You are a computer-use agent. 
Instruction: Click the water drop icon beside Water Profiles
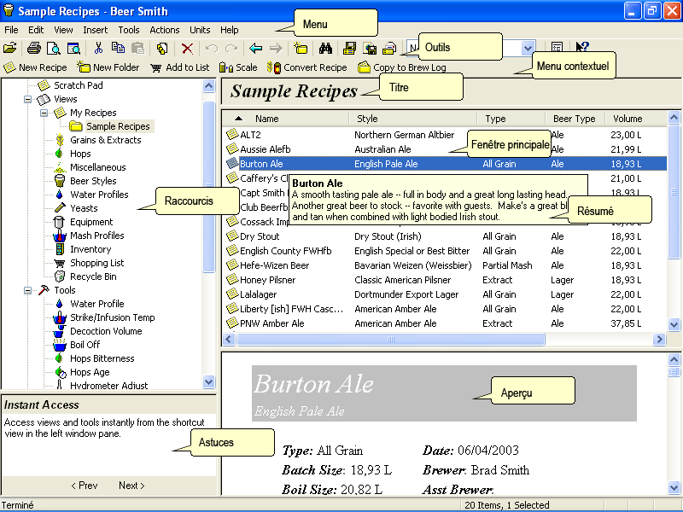[60, 195]
